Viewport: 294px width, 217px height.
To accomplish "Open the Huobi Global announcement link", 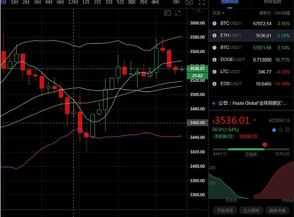I will pyautogui.click(x=252, y=103).
